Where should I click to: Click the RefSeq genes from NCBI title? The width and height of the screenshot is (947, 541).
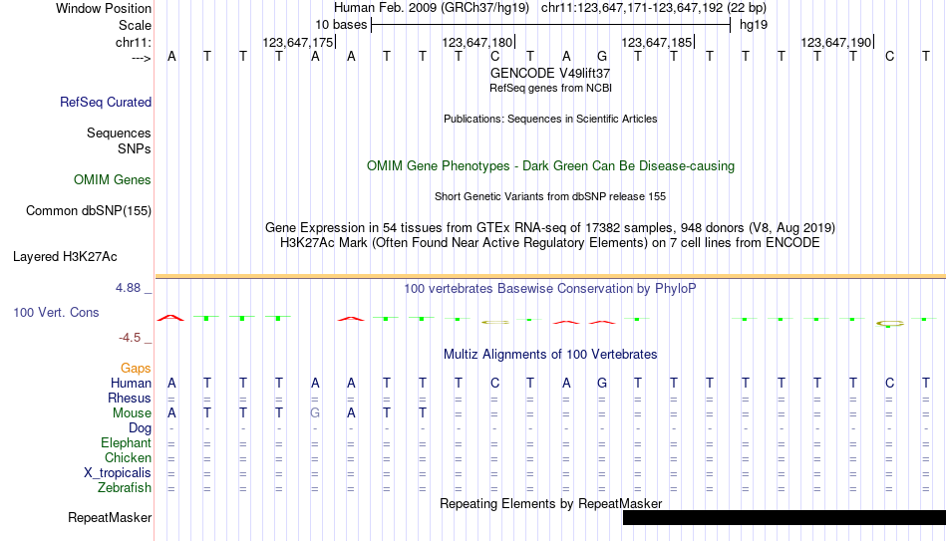click(551, 88)
